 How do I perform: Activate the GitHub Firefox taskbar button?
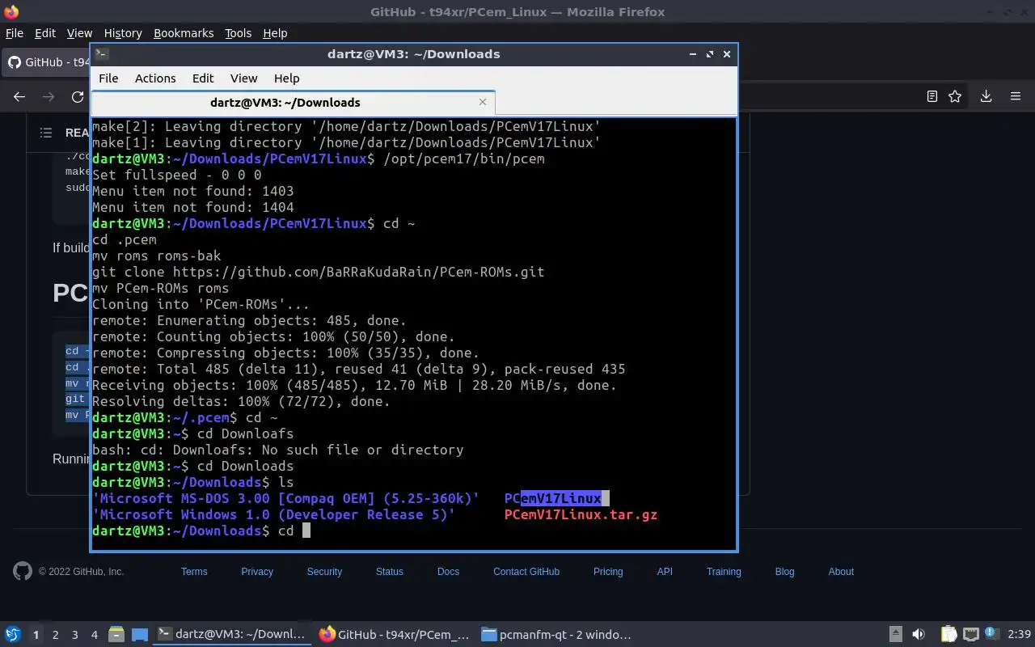point(395,635)
